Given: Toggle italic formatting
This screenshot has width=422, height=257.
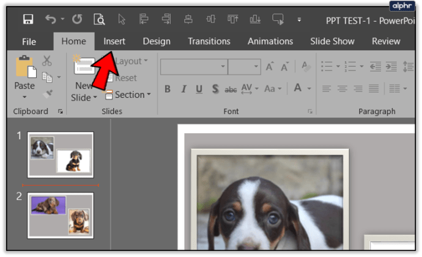Looking at the screenshot, I should coord(183,89).
